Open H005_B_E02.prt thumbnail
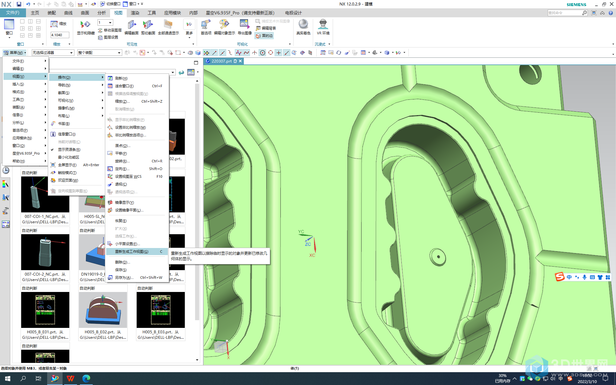The image size is (616, 385). click(x=103, y=310)
